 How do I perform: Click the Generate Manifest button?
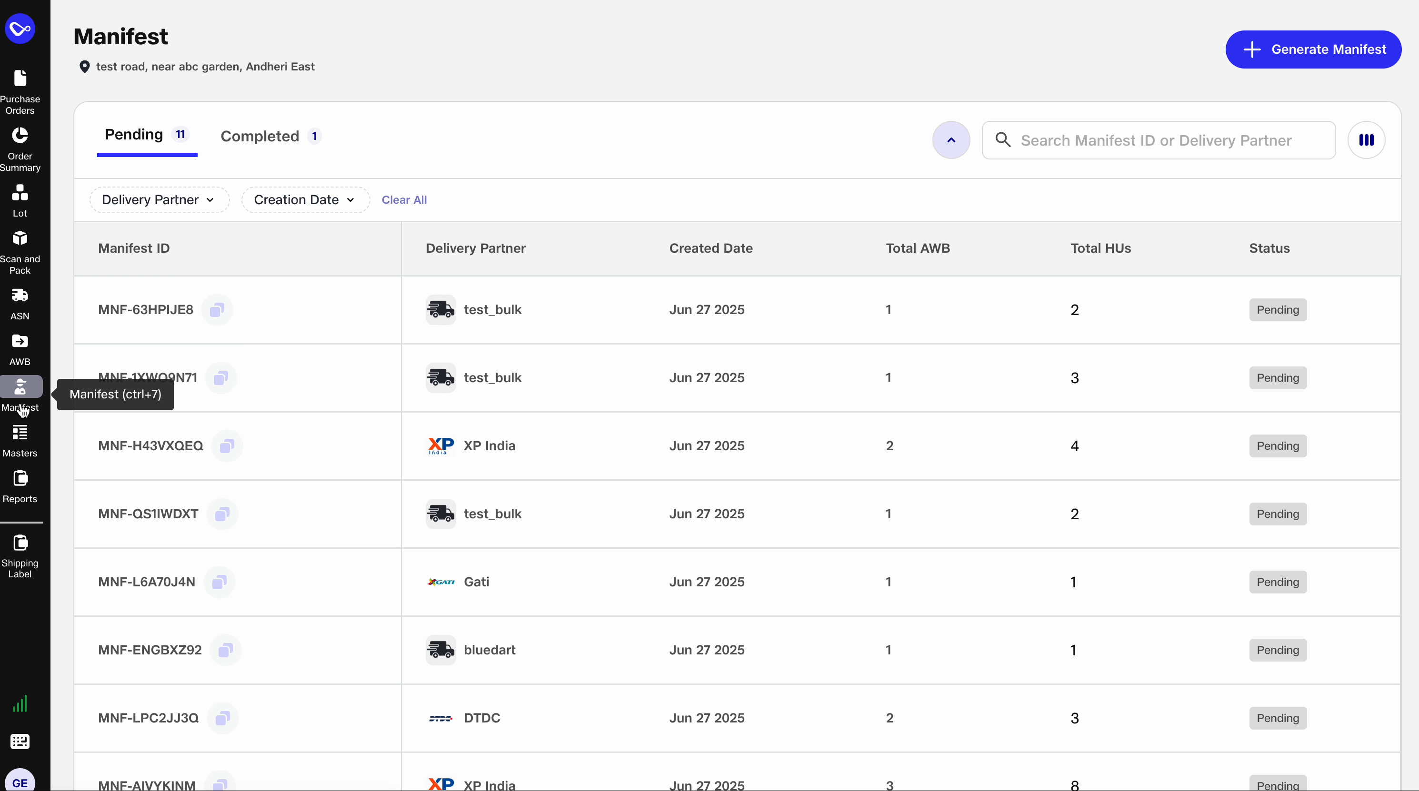pyautogui.click(x=1314, y=49)
